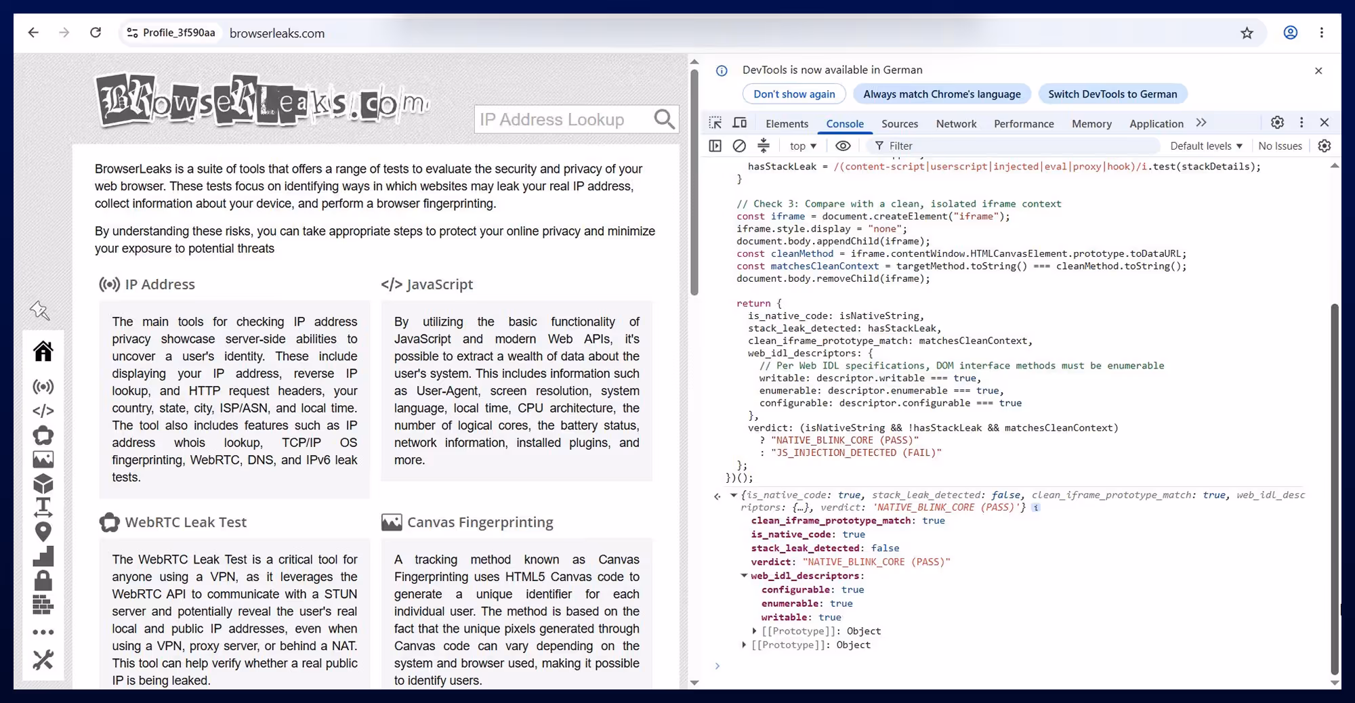
Task: Toggle the device toolbar emulation
Action: coord(740,123)
